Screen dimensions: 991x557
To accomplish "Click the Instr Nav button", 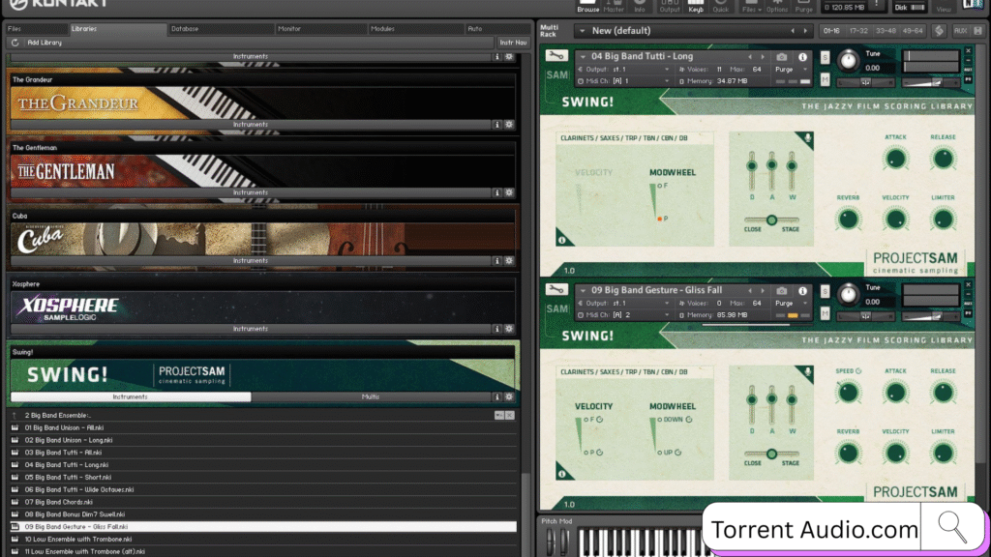I will [513, 43].
